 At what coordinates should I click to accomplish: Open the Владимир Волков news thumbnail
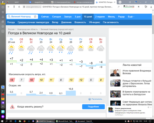(115, 73)
